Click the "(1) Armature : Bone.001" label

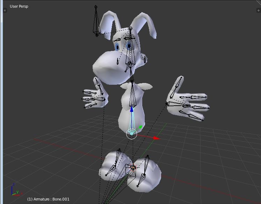coord(48,199)
